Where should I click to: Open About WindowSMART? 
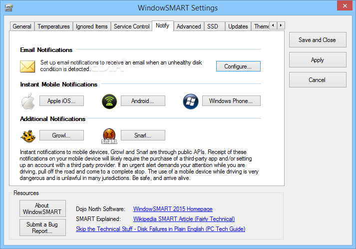tap(42, 208)
